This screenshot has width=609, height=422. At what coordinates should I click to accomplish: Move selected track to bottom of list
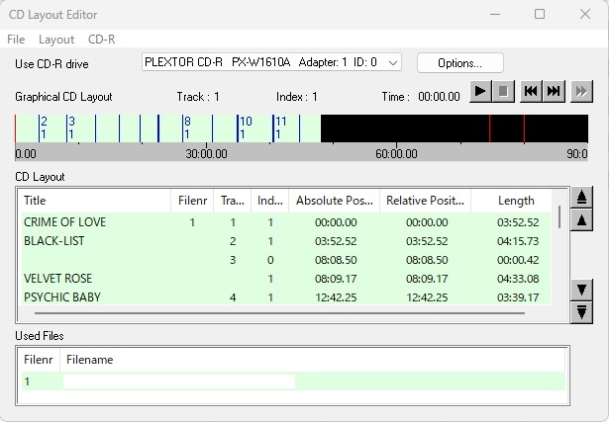click(582, 311)
